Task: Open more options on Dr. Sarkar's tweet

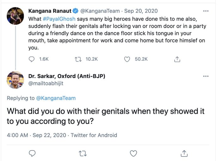Action: 206,76
